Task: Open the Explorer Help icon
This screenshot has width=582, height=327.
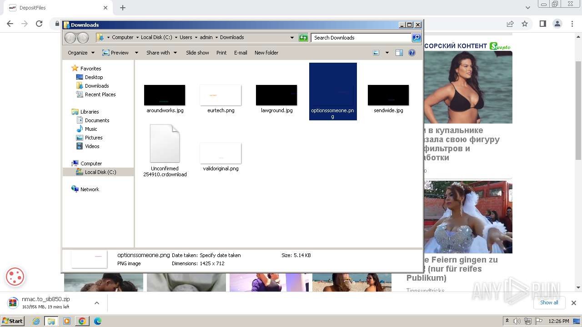Action: (412, 53)
